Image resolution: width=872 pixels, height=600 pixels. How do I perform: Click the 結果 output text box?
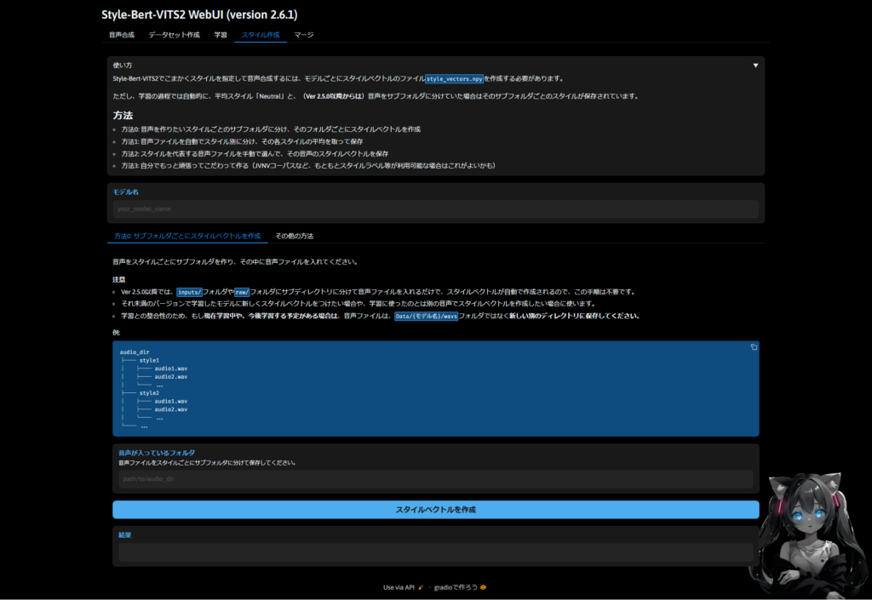tap(435, 552)
